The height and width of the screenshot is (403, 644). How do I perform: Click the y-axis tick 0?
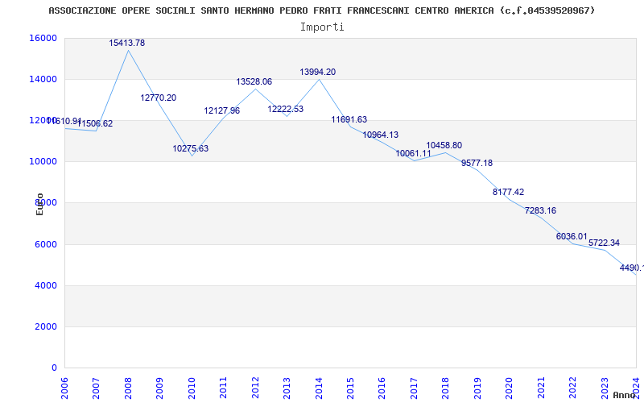coord(54,368)
